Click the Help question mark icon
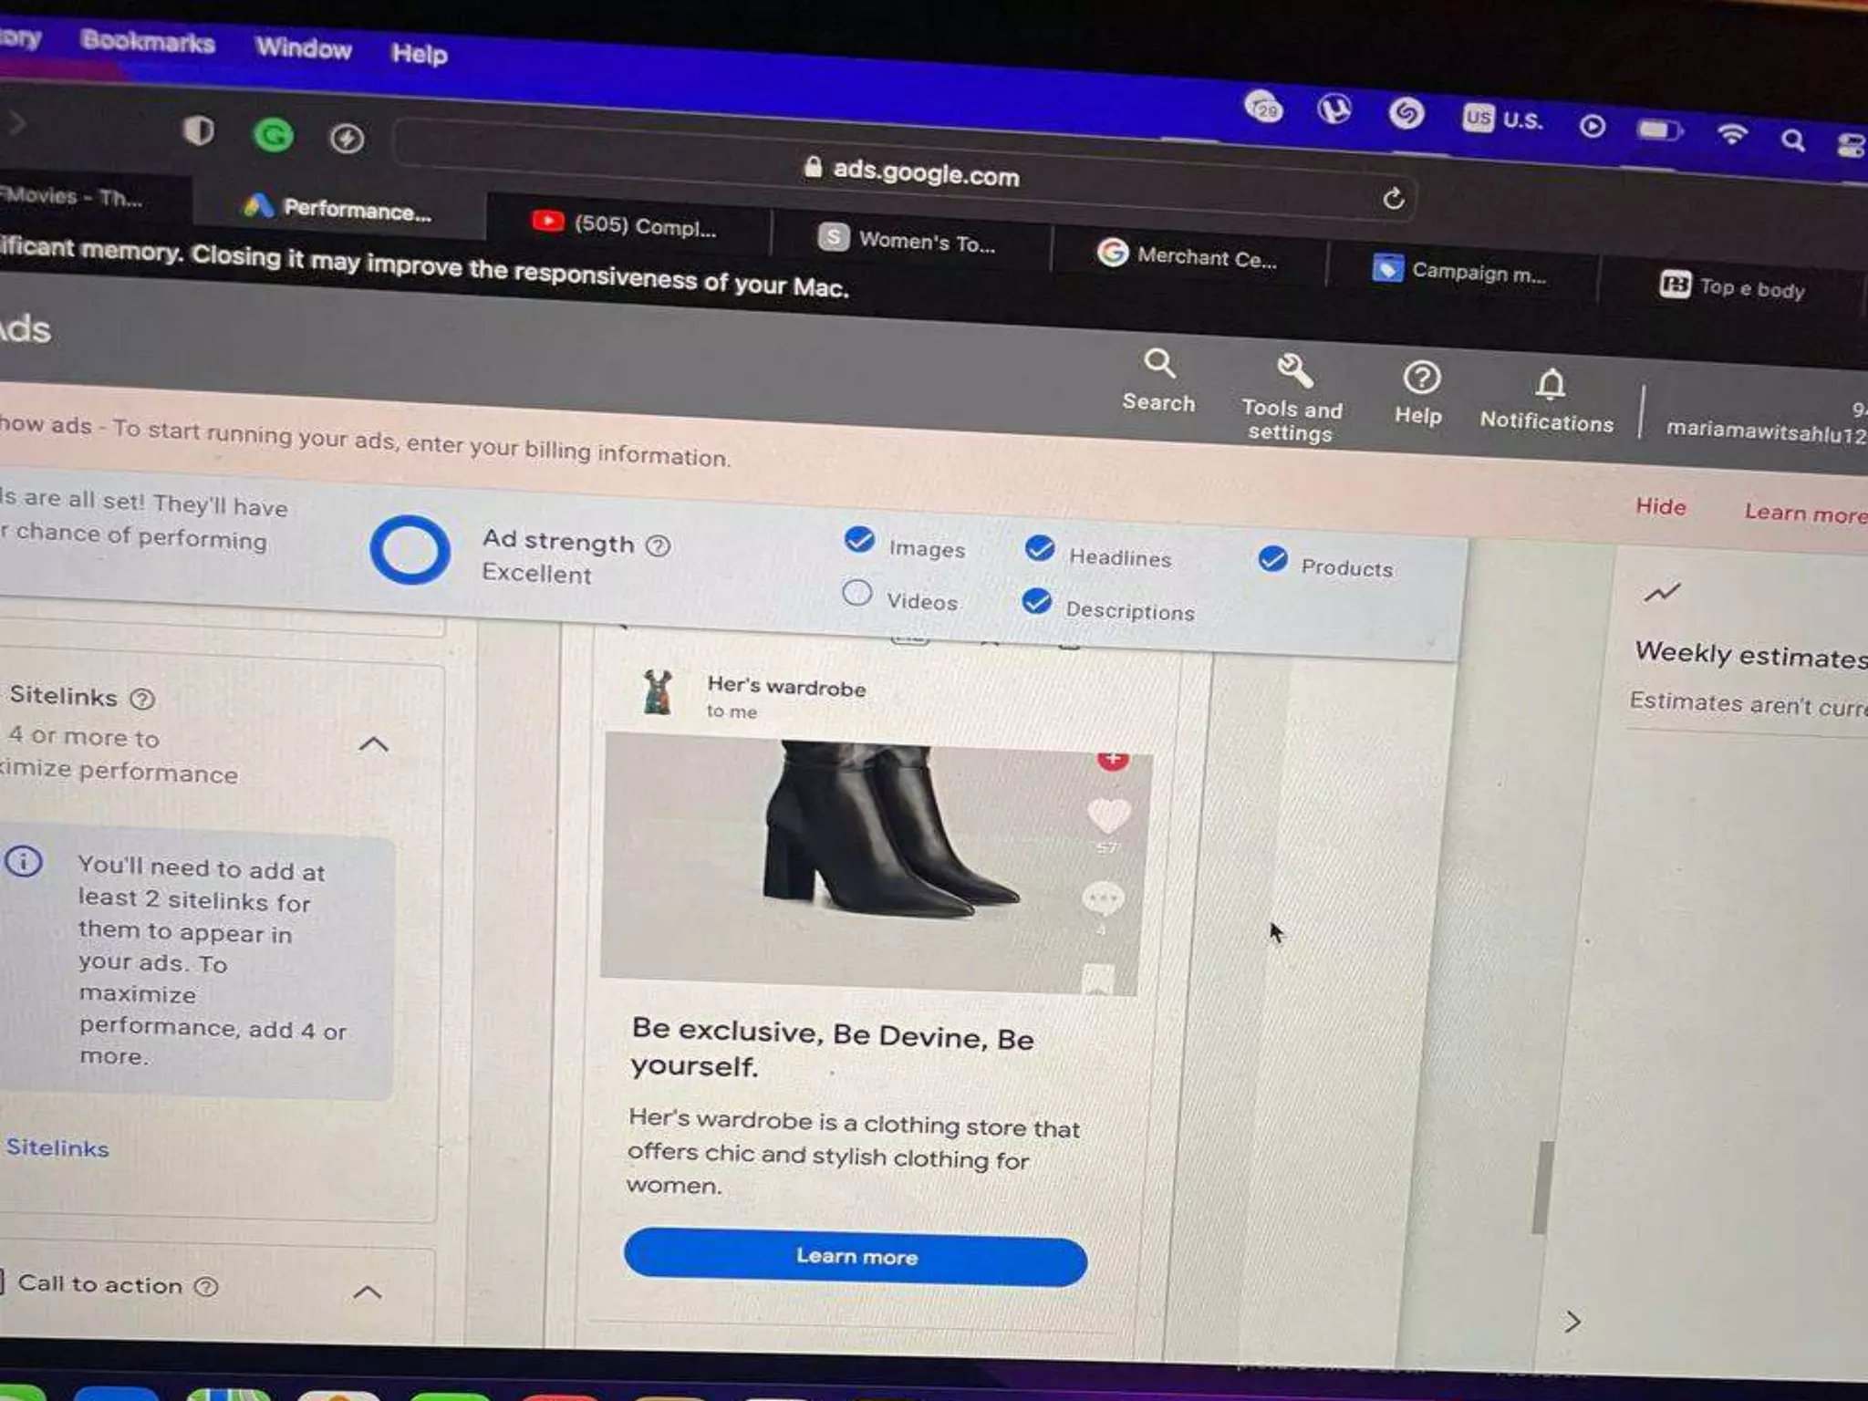 point(1421,378)
